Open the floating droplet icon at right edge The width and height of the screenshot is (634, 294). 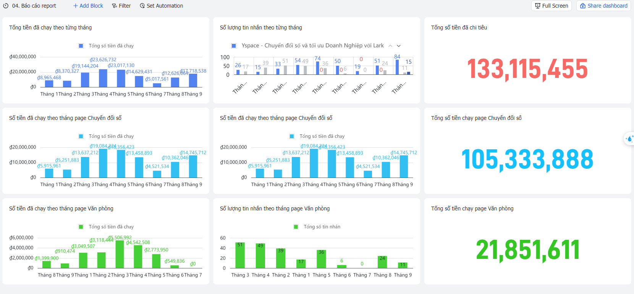[629, 139]
